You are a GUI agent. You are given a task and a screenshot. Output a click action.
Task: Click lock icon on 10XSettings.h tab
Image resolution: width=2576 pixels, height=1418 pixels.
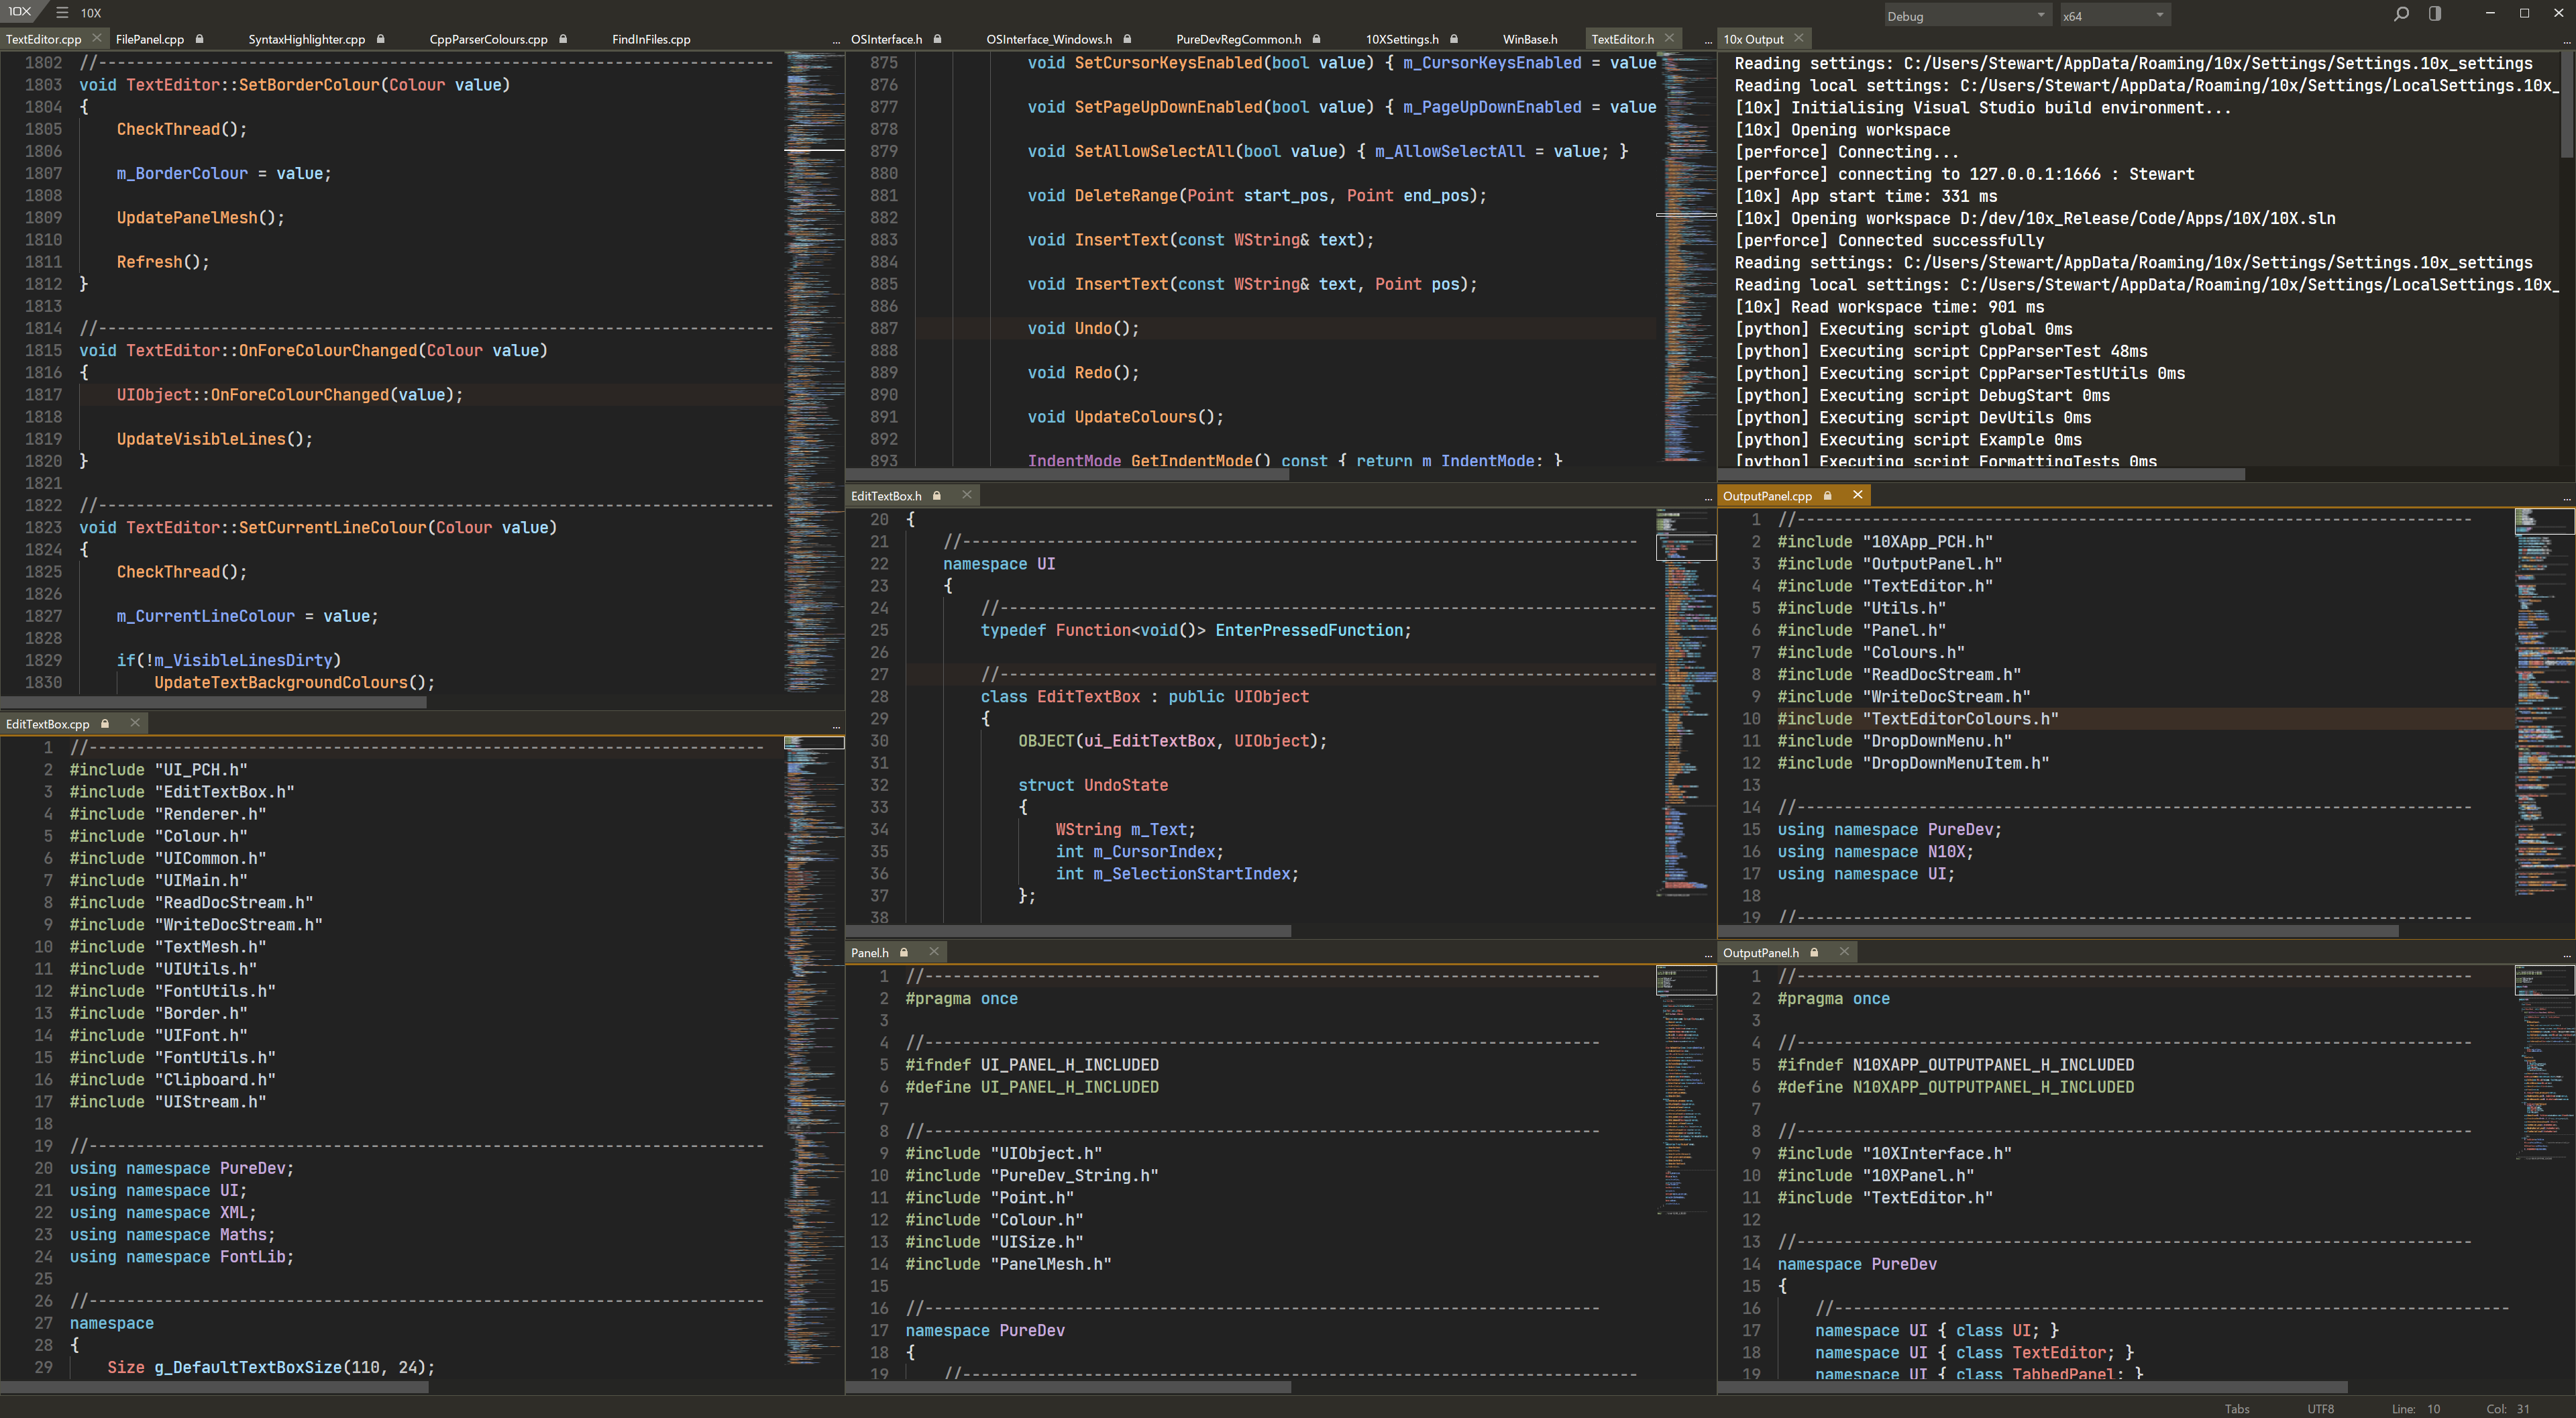1454,39
